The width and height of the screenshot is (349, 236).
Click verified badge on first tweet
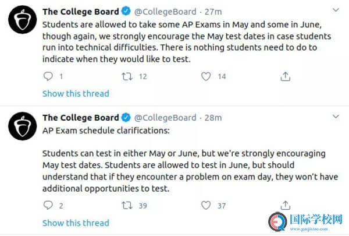coord(126,10)
